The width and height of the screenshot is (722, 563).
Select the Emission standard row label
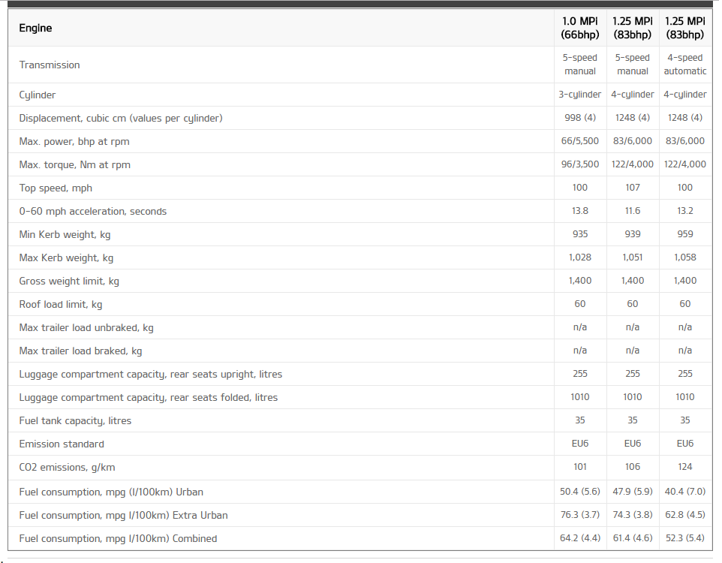62,444
